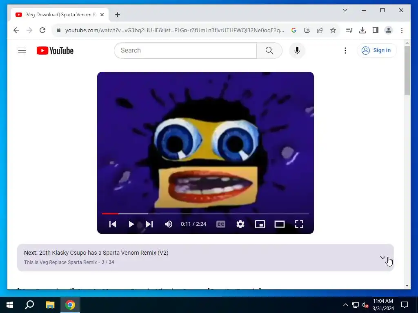The width and height of the screenshot is (418, 313).
Task: Go back in browser history
Action: pyautogui.click(x=16, y=30)
